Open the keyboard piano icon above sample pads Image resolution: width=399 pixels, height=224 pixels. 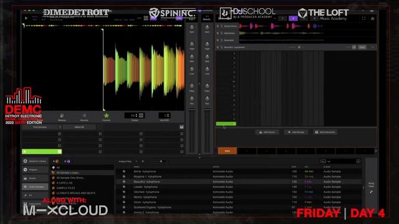[181, 127]
